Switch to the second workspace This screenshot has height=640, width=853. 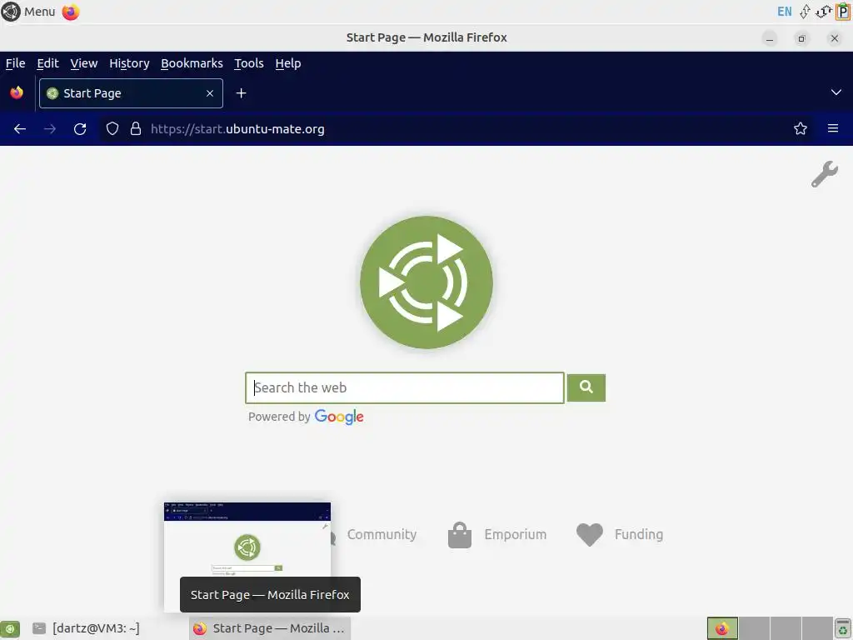click(x=754, y=628)
